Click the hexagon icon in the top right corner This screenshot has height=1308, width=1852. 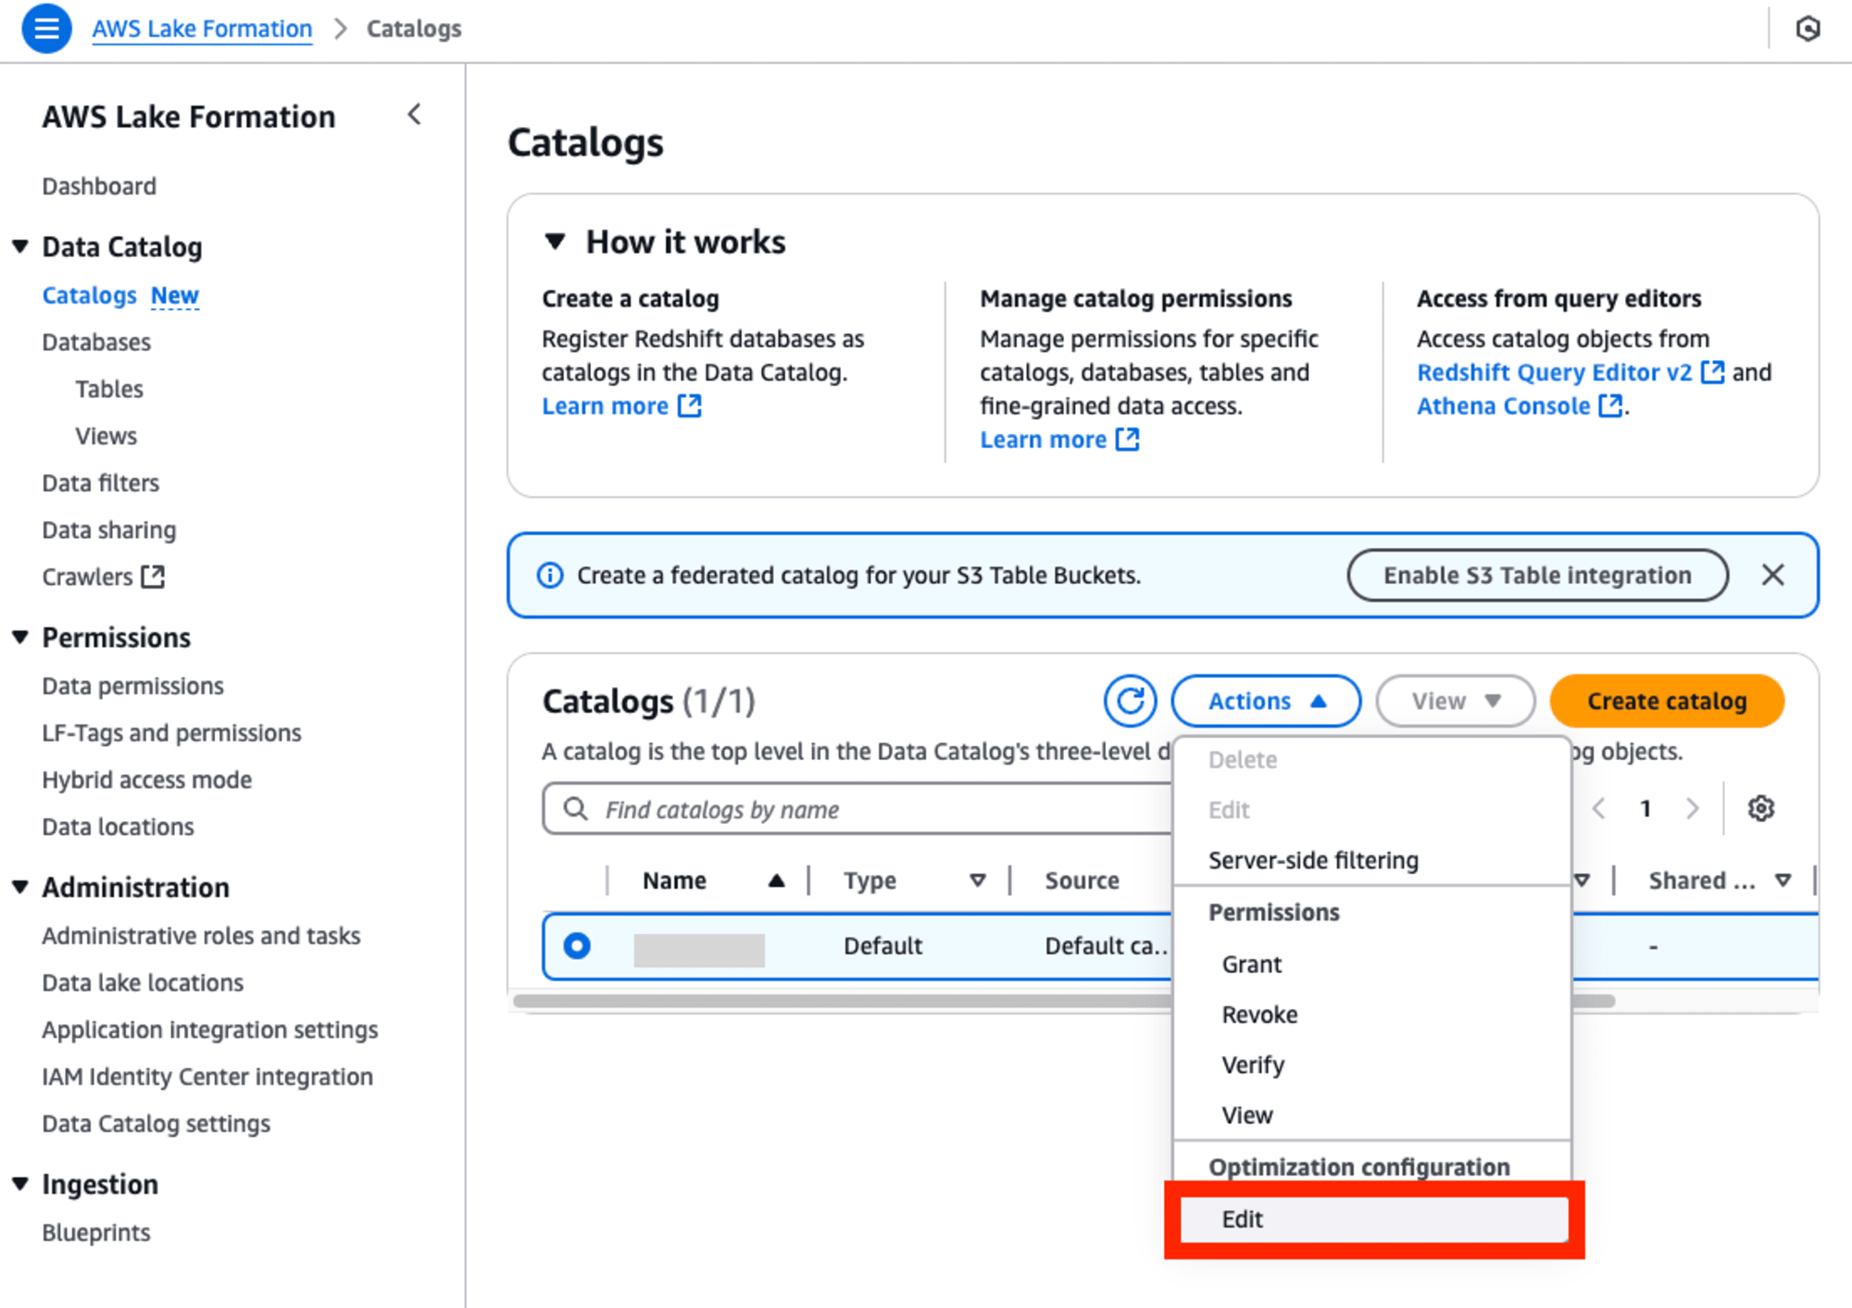[1808, 29]
